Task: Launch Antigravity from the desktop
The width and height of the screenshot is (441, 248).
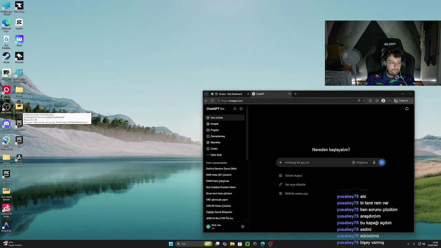Action: click(x=6, y=227)
